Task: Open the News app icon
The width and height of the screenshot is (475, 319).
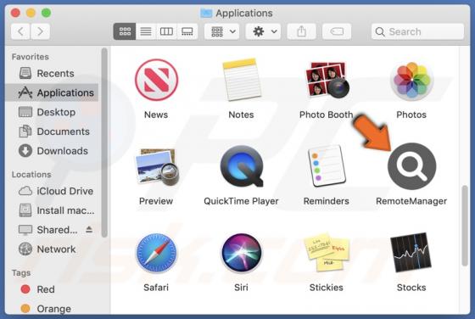Action: click(156, 80)
